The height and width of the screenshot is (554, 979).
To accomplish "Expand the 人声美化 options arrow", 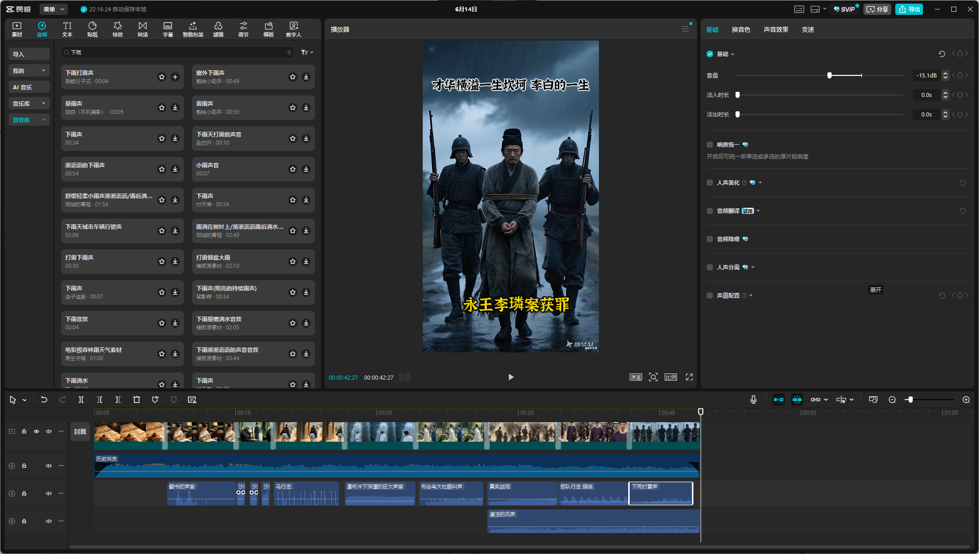I will [760, 183].
